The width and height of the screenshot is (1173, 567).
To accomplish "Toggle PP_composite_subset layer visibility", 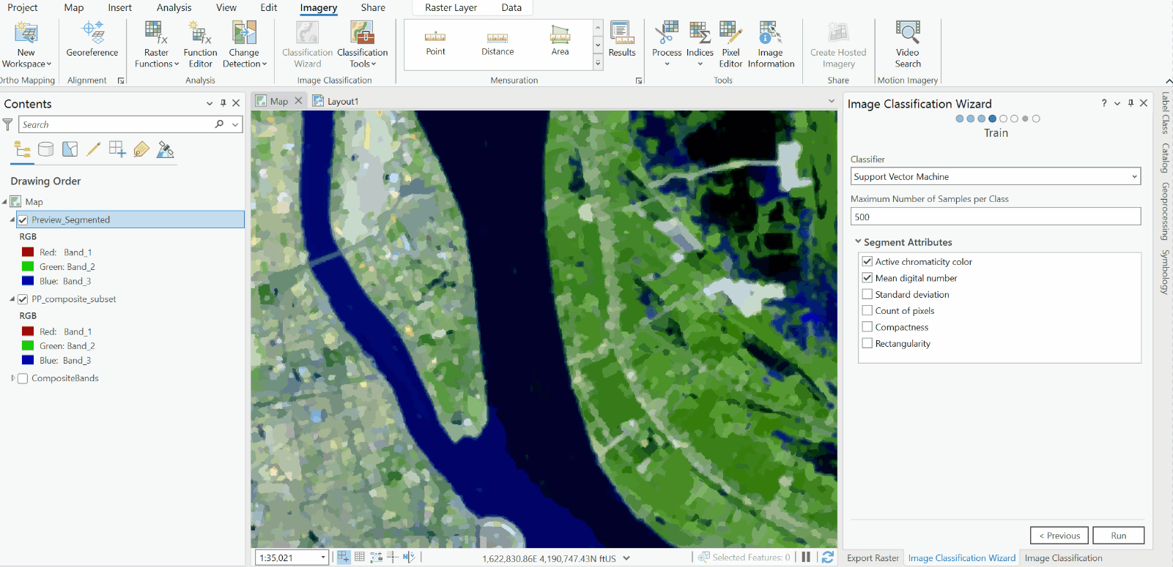I will [x=23, y=299].
